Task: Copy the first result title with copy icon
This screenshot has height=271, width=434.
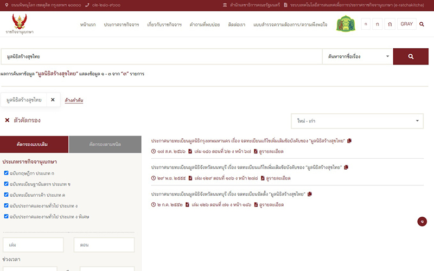Action: [x=349, y=141]
